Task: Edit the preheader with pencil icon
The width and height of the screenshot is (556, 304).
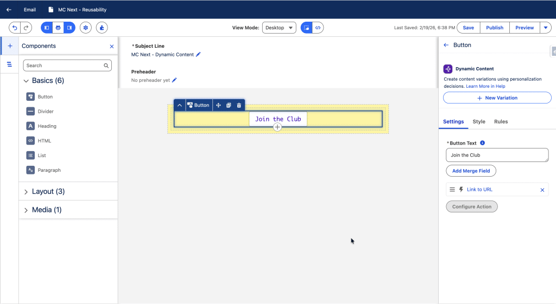Action: coord(174,80)
